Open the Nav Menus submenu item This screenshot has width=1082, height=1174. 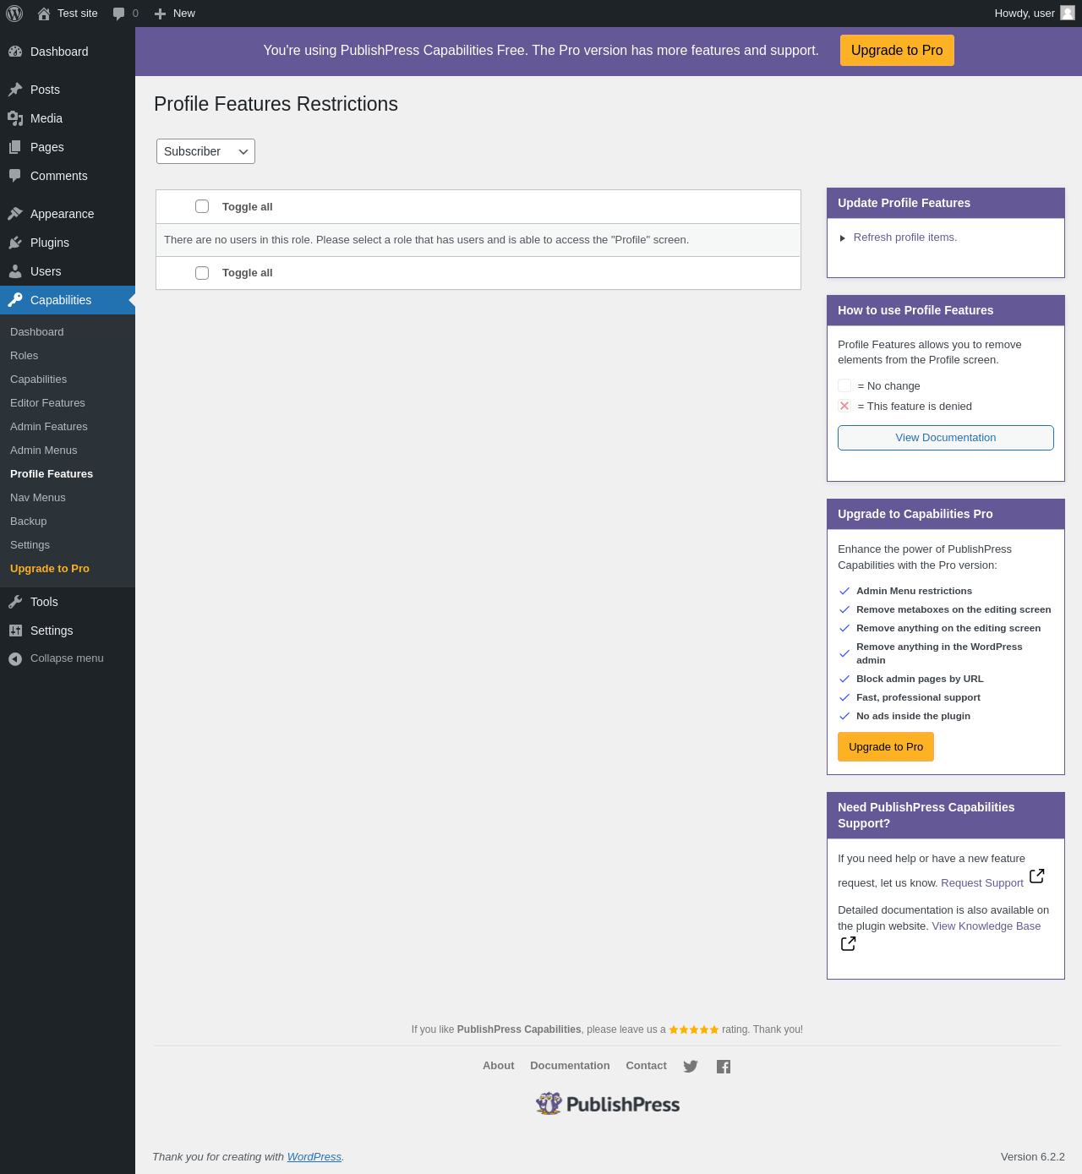coord(38,498)
